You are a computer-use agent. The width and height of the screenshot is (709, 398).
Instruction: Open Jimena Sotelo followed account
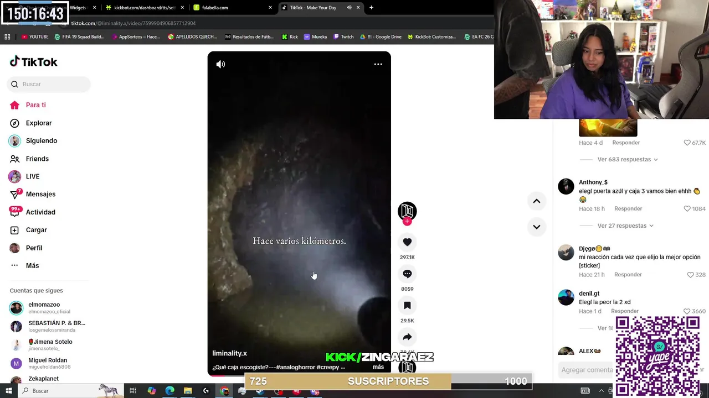47,345
